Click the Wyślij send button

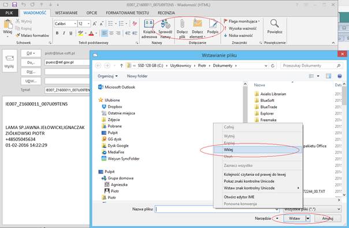click(9, 61)
